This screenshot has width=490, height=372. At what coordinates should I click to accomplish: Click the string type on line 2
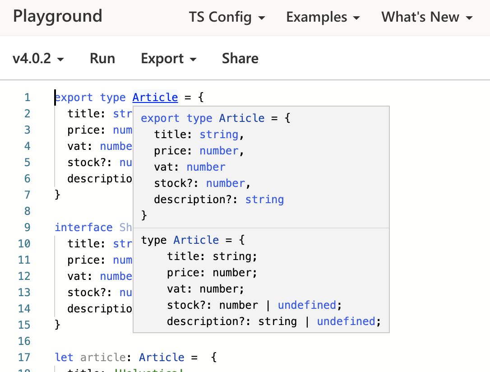(124, 113)
